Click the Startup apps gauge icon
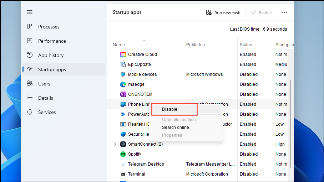This screenshot has width=324, height=182. [30, 69]
